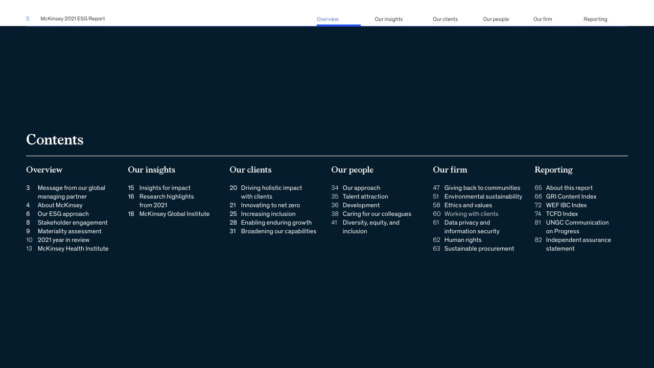Open the Development entry

coord(361,205)
